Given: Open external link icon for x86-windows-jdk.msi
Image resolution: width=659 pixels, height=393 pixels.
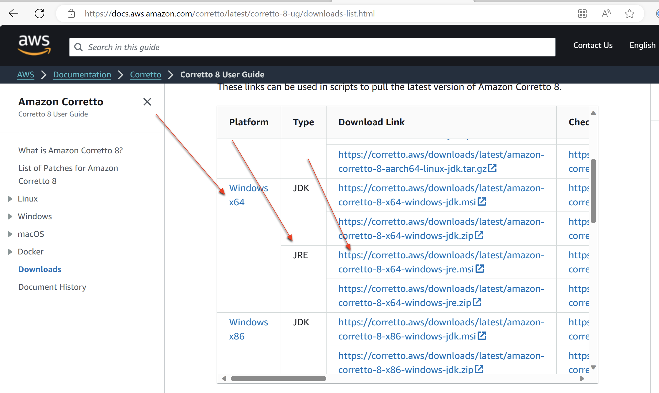Looking at the screenshot, I should click(482, 336).
